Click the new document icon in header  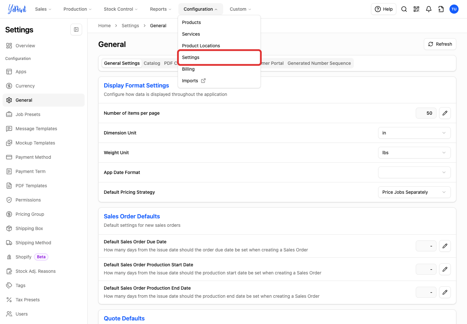(441, 9)
